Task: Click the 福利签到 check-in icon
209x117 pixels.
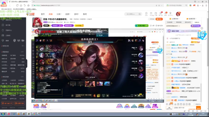Action: 159,25
